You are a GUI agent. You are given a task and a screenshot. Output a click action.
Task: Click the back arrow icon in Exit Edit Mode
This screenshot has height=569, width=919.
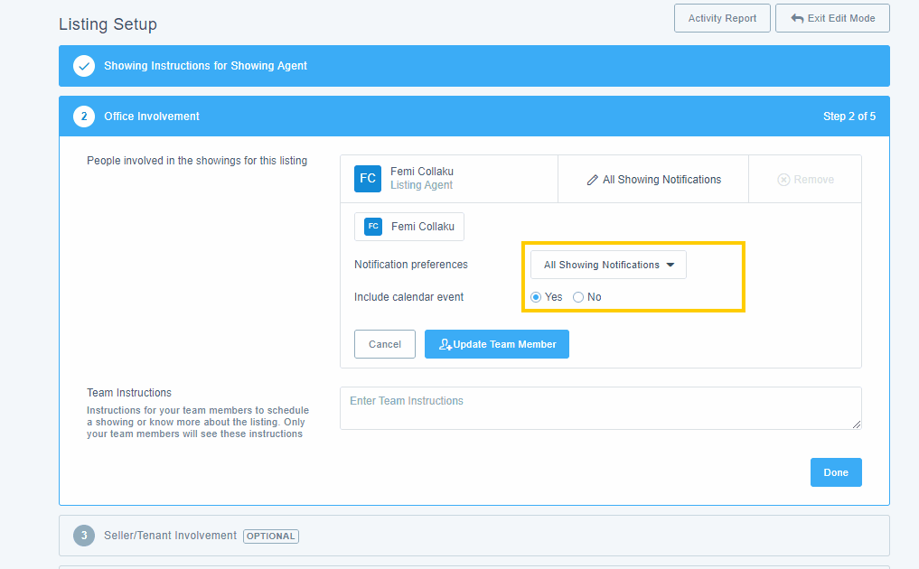(797, 18)
